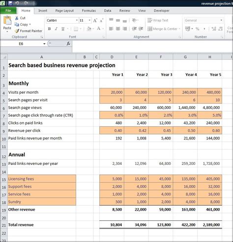Viewport: 233px width, 242px height.
Task: Click the Accounting Number Format icon
Action: tap(188, 29)
